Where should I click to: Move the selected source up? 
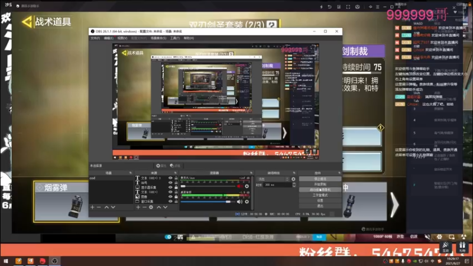[159, 207]
